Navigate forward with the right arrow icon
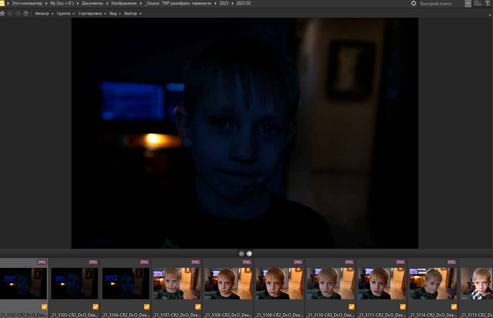The height and width of the screenshot is (318, 493). (x=18, y=13)
